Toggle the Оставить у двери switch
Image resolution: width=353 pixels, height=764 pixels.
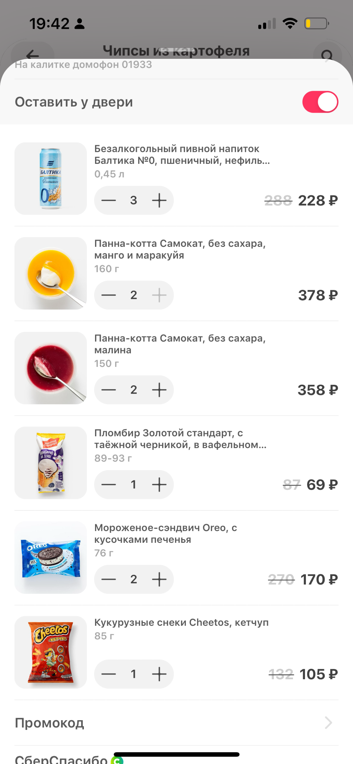tap(320, 102)
